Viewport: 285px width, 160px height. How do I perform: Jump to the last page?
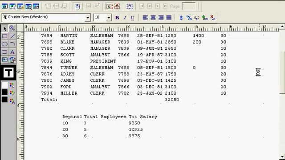pos(165,6)
